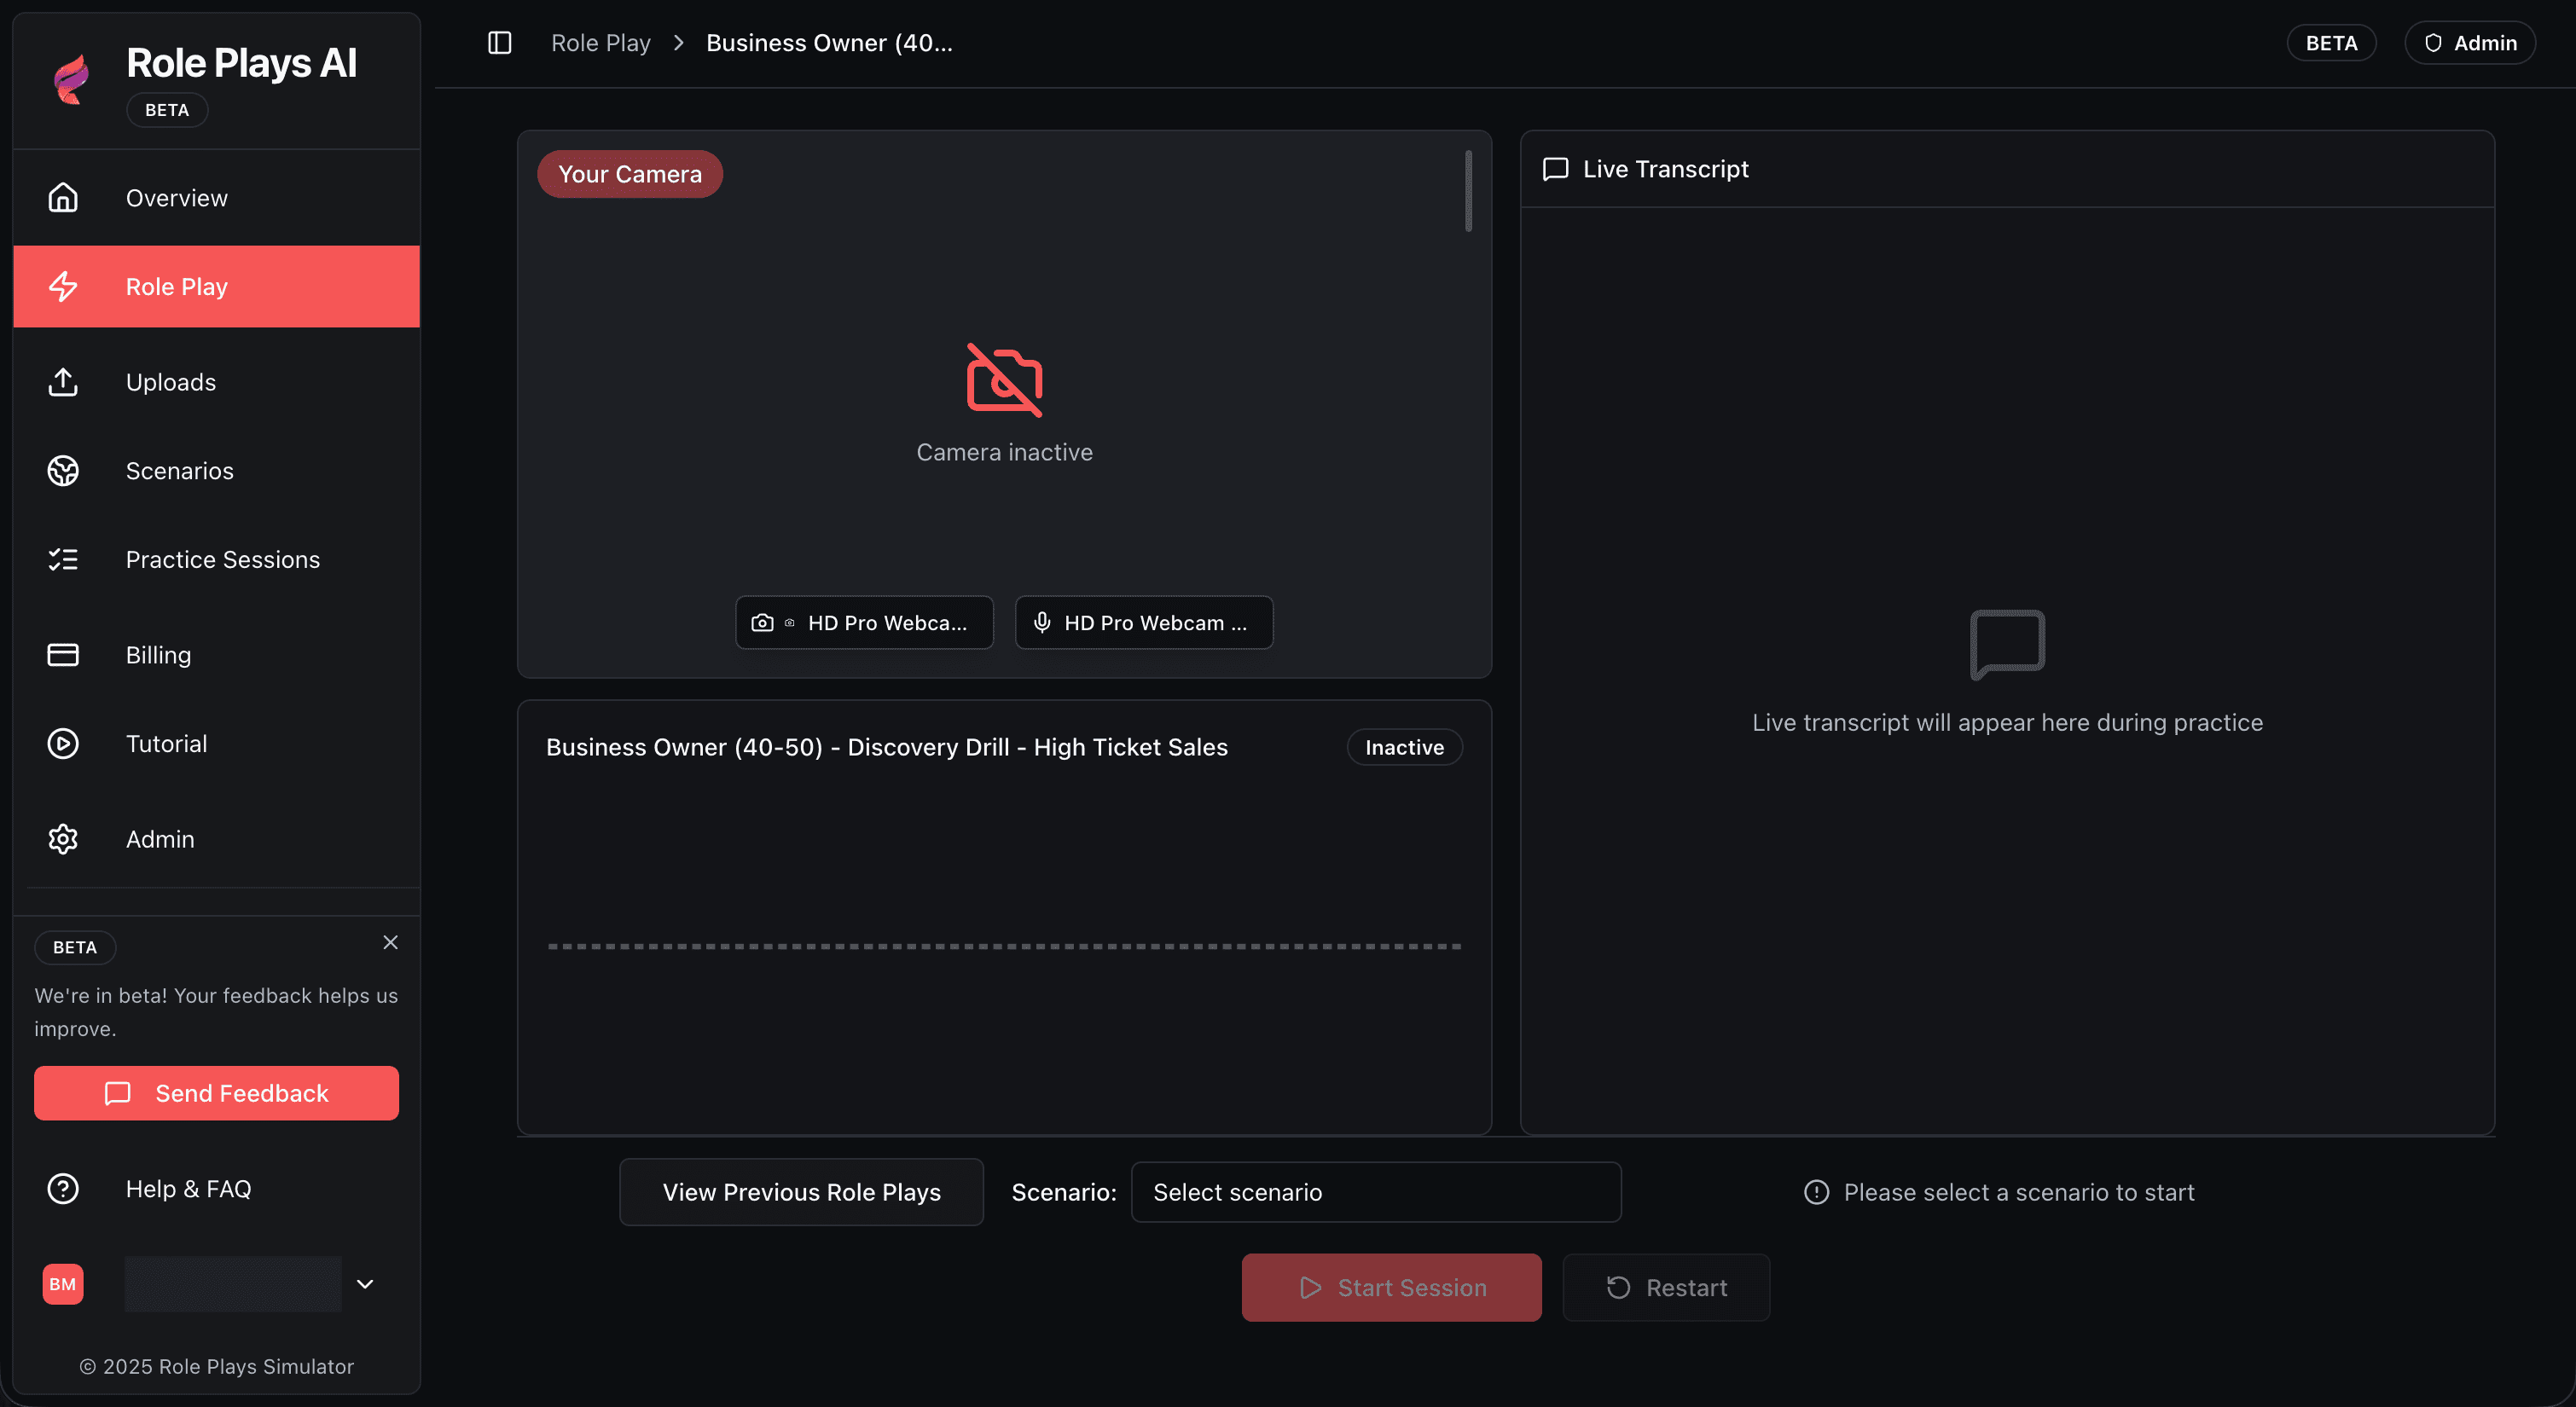Dismiss the beta feedback notice
The height and width of the screenshot is (1407, 2576).
(390, 943)
